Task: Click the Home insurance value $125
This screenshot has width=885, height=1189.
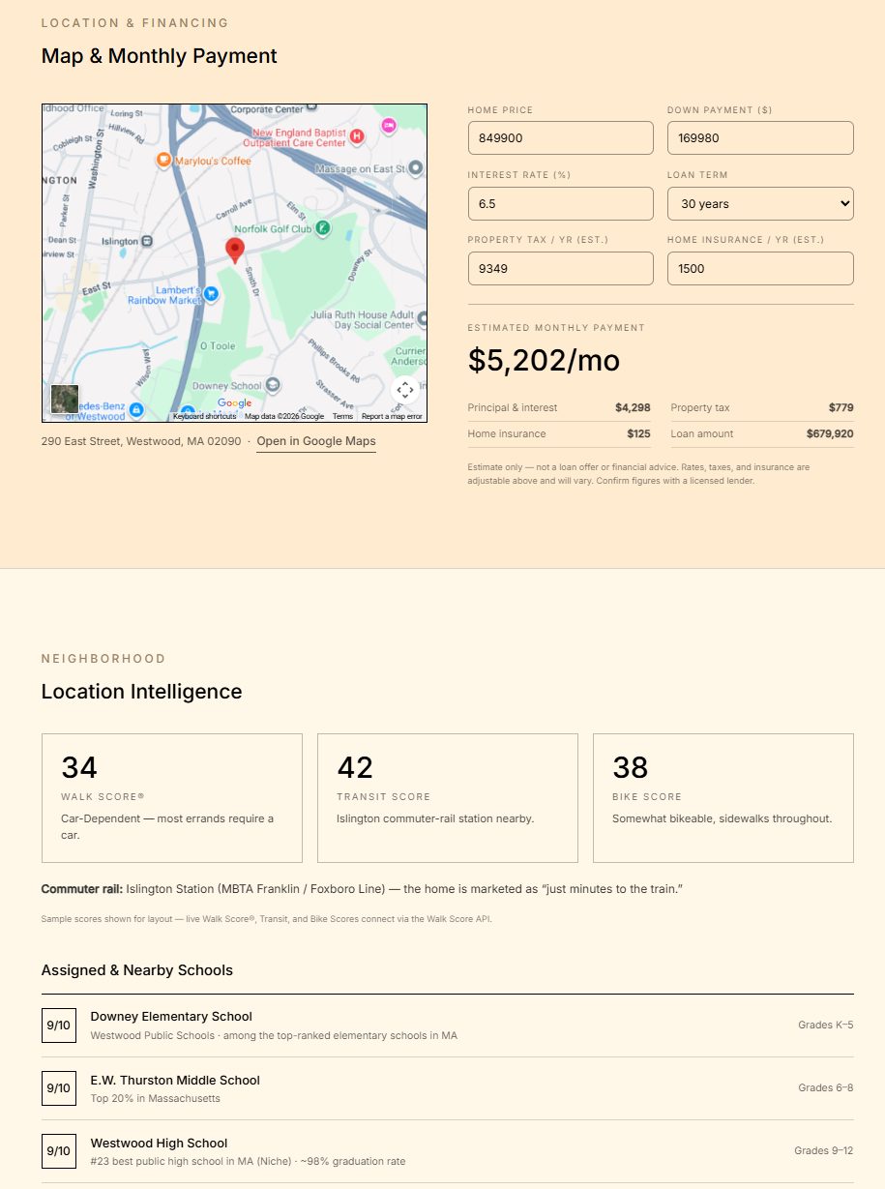Action: (638, 433)
